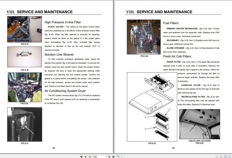
Task: Click the greyed go-to-next-view icon
Action: 122,157
